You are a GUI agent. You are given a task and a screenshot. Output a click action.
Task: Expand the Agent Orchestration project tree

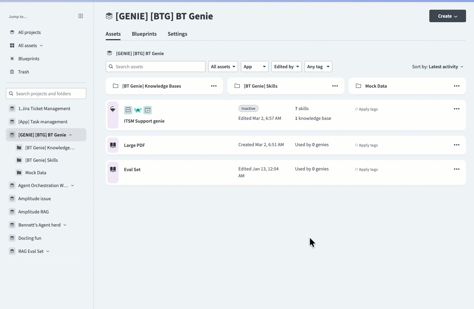[72, 186]
